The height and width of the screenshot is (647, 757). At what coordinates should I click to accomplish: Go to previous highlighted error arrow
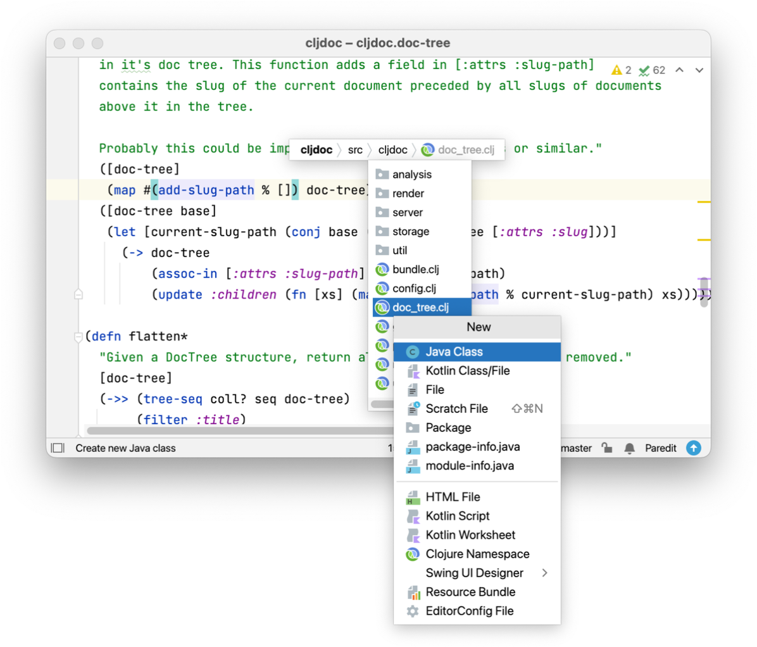coord(680,70)
